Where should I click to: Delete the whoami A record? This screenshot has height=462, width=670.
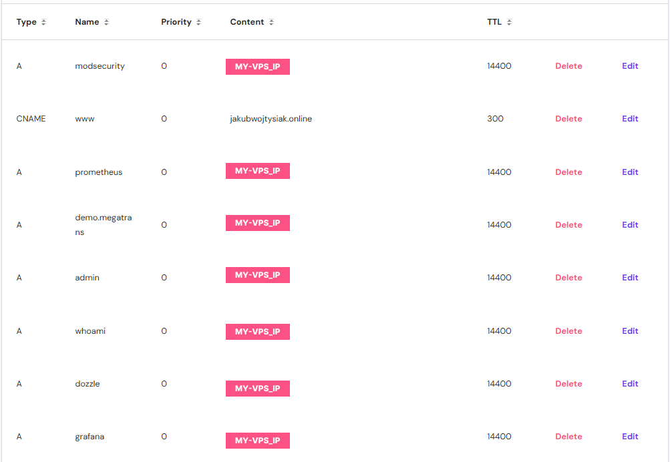pyautogui.click(x=568, y=331)
